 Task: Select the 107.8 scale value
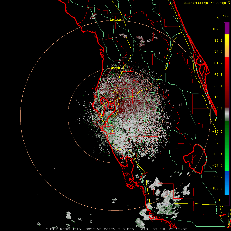217,29
